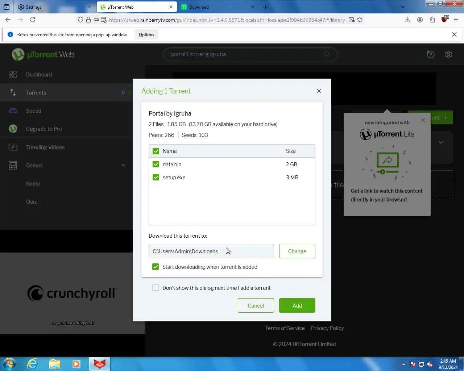Click the Dashboard grid icon in sidebar

point(13,74)
